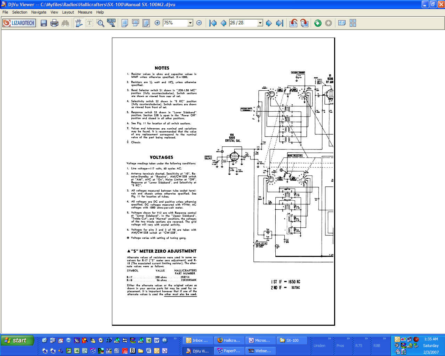Screen dimensions: 445x356
Task: Go to the previous page
Action: click(224, 23)
